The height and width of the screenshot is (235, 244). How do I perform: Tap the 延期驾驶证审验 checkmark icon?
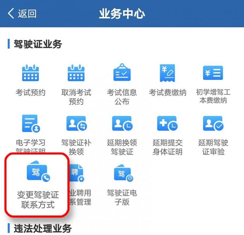(x=213, y=123)
